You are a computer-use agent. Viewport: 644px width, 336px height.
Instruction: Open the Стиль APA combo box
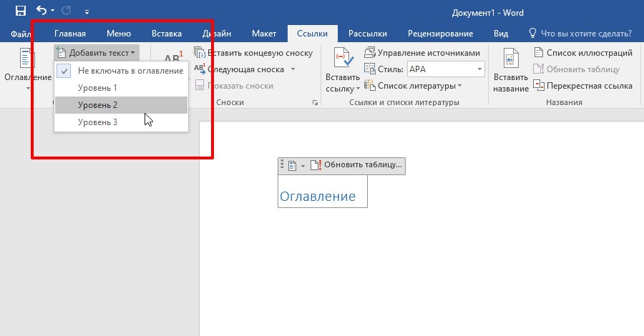pos(446,69)
